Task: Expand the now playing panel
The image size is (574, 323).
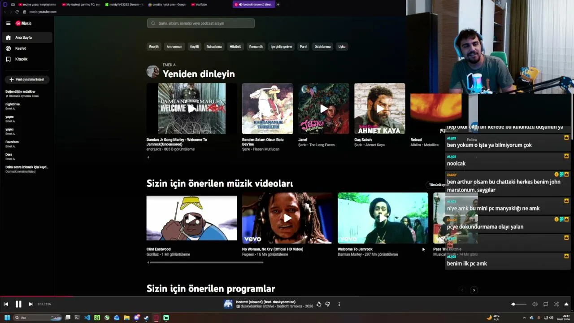Action: pos(566,304)
